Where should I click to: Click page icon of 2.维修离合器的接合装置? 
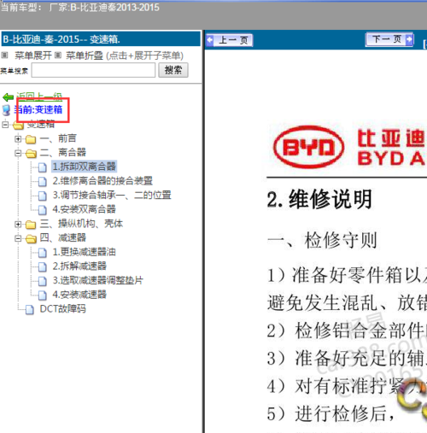coord(43,181)
